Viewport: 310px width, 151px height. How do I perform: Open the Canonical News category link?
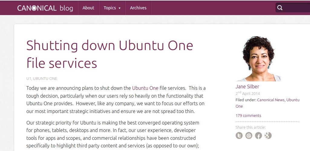(271, 100)
